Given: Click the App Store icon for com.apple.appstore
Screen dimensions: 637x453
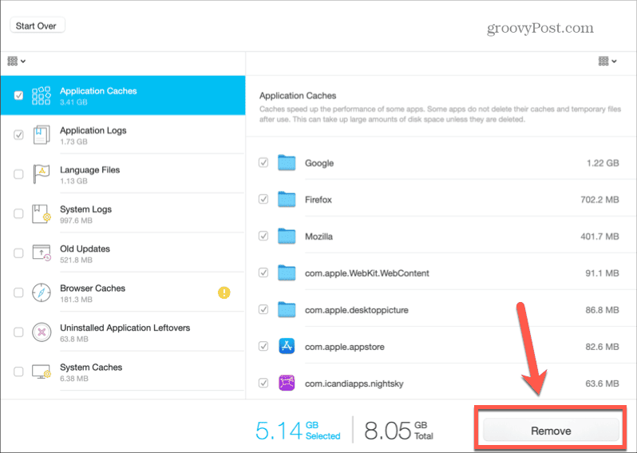Looking at the screenshot, I should pos(287,347).
